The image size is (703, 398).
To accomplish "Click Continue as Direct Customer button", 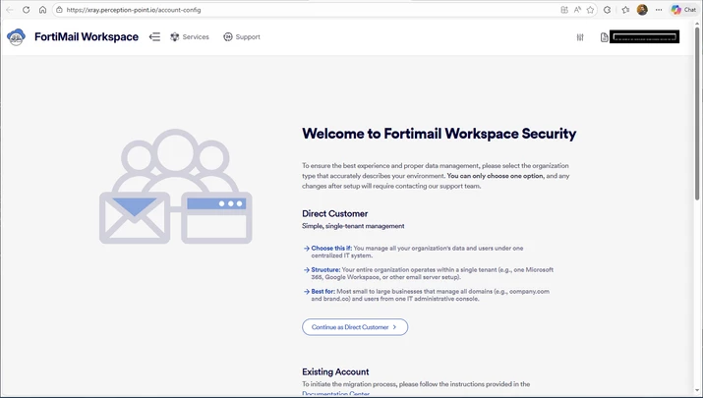I will 355,326.
